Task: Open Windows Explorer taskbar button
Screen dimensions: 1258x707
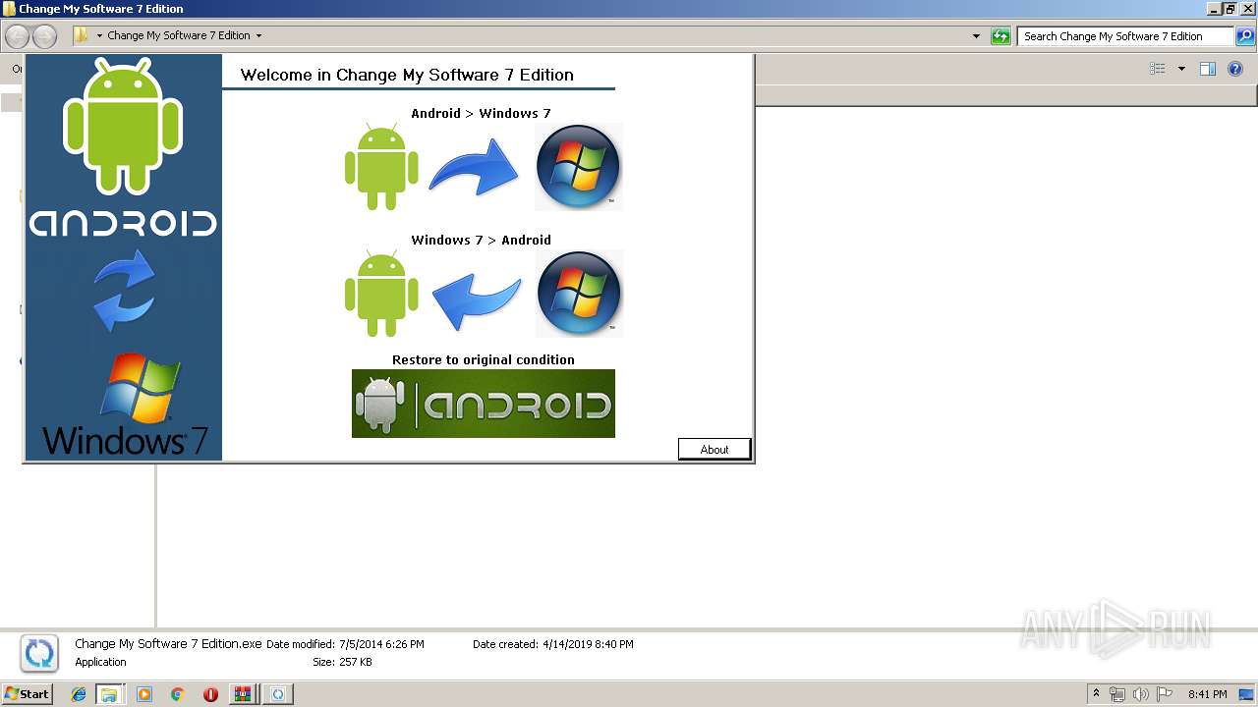Action: tap(109, 694)
